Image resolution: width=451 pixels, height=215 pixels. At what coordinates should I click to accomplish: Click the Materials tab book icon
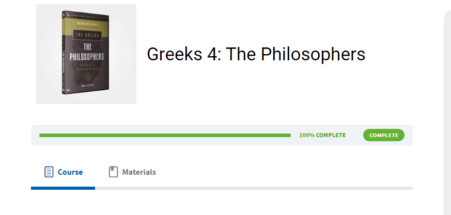click(114, 172)
